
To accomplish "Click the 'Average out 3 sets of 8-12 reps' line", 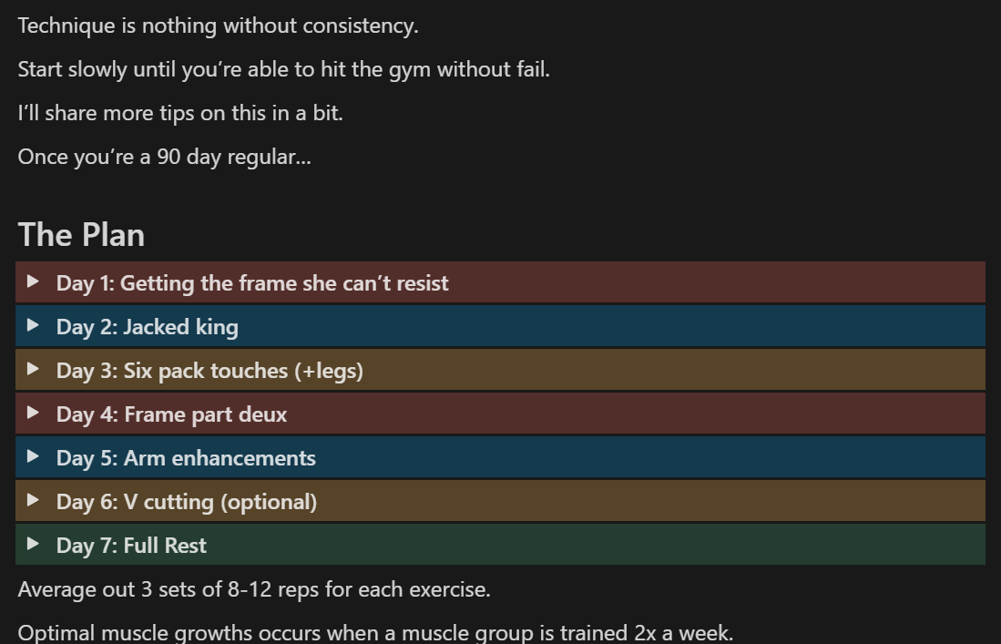I will pyautogui.click(x=254, y=589).
